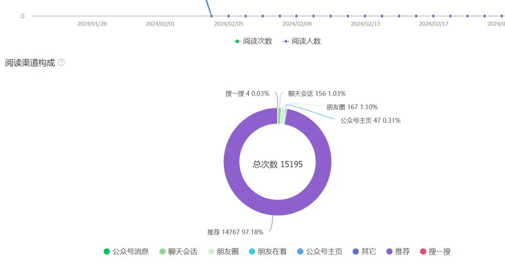Click the 阅读渠道构成 heading
This screenshot has width=505, height=273.
30,63
